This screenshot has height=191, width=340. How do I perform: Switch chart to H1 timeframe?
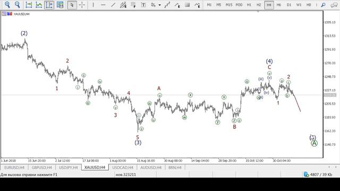pos(249,5)
